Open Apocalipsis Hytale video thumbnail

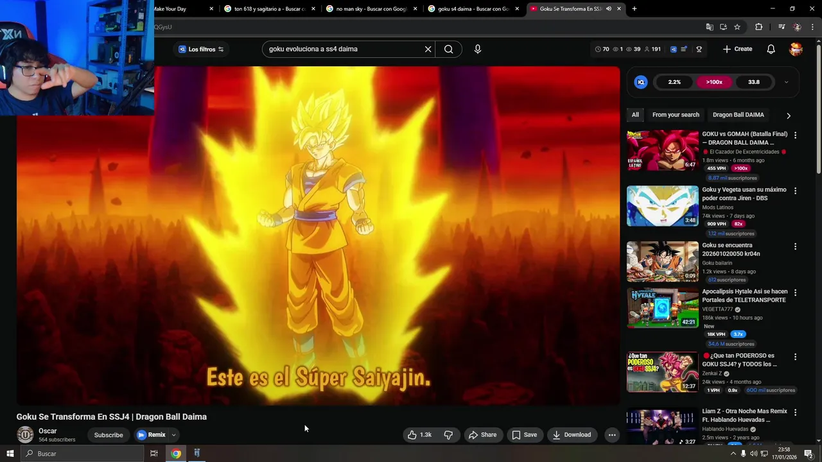[x=663, y=308]
